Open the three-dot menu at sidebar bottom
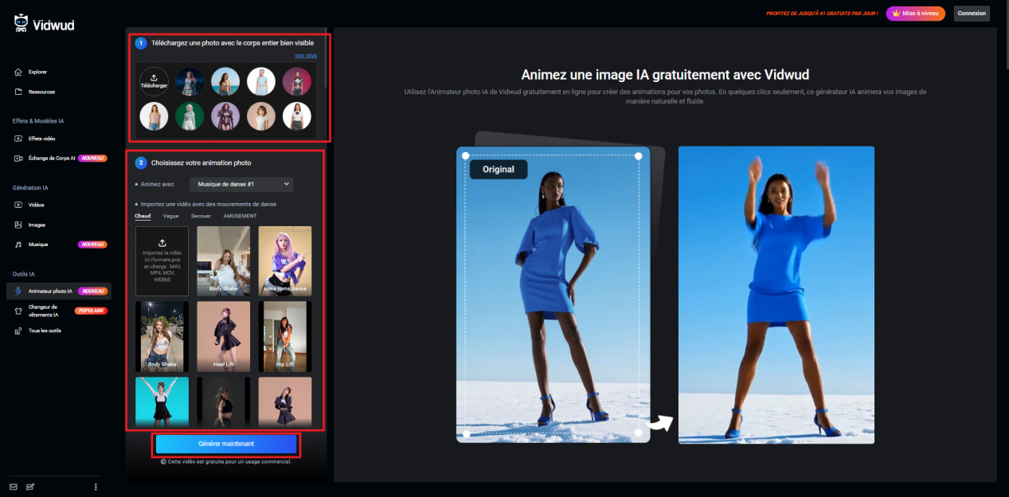 coord(95,486)
